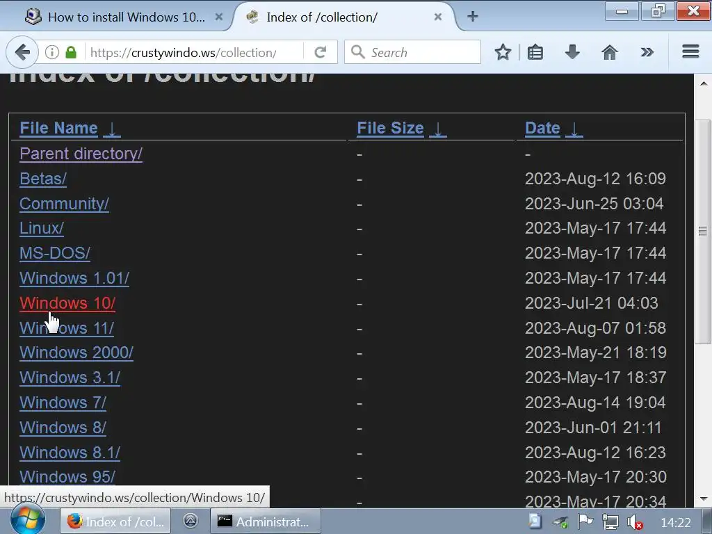The width and height of the screenshot is (712, 534).
Task: Click the Action Center flag tray icon
Action: tap(585, 521)
